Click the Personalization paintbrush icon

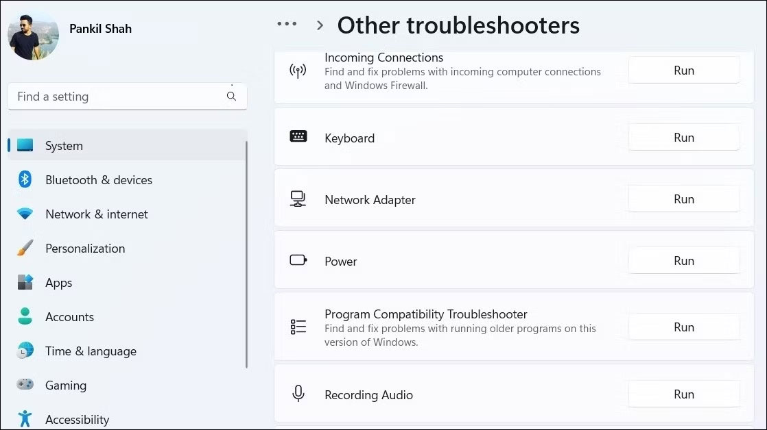coord(25,248)
